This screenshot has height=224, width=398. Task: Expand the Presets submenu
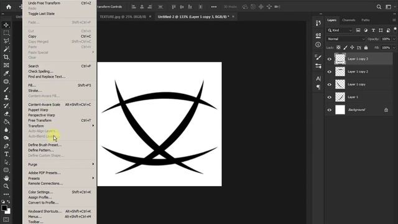click(x=60, y=179)
